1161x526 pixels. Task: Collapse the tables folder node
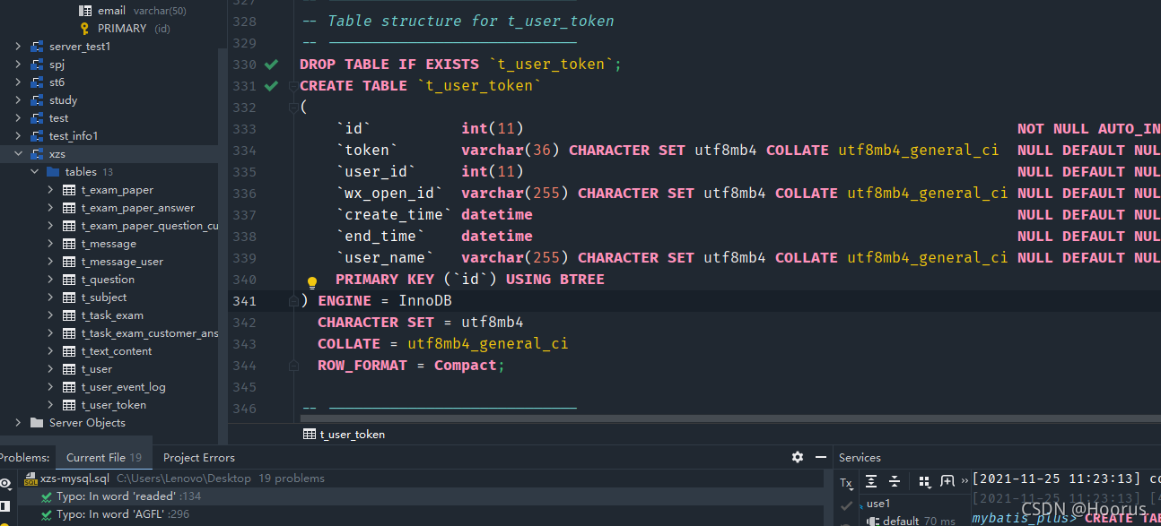[34, 171]
